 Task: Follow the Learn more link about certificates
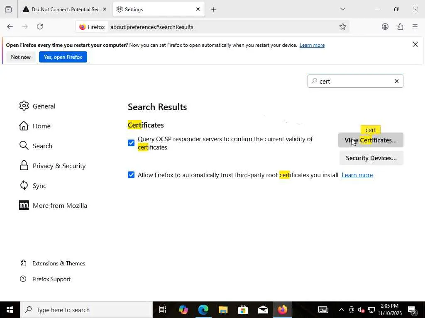[357, 175]
